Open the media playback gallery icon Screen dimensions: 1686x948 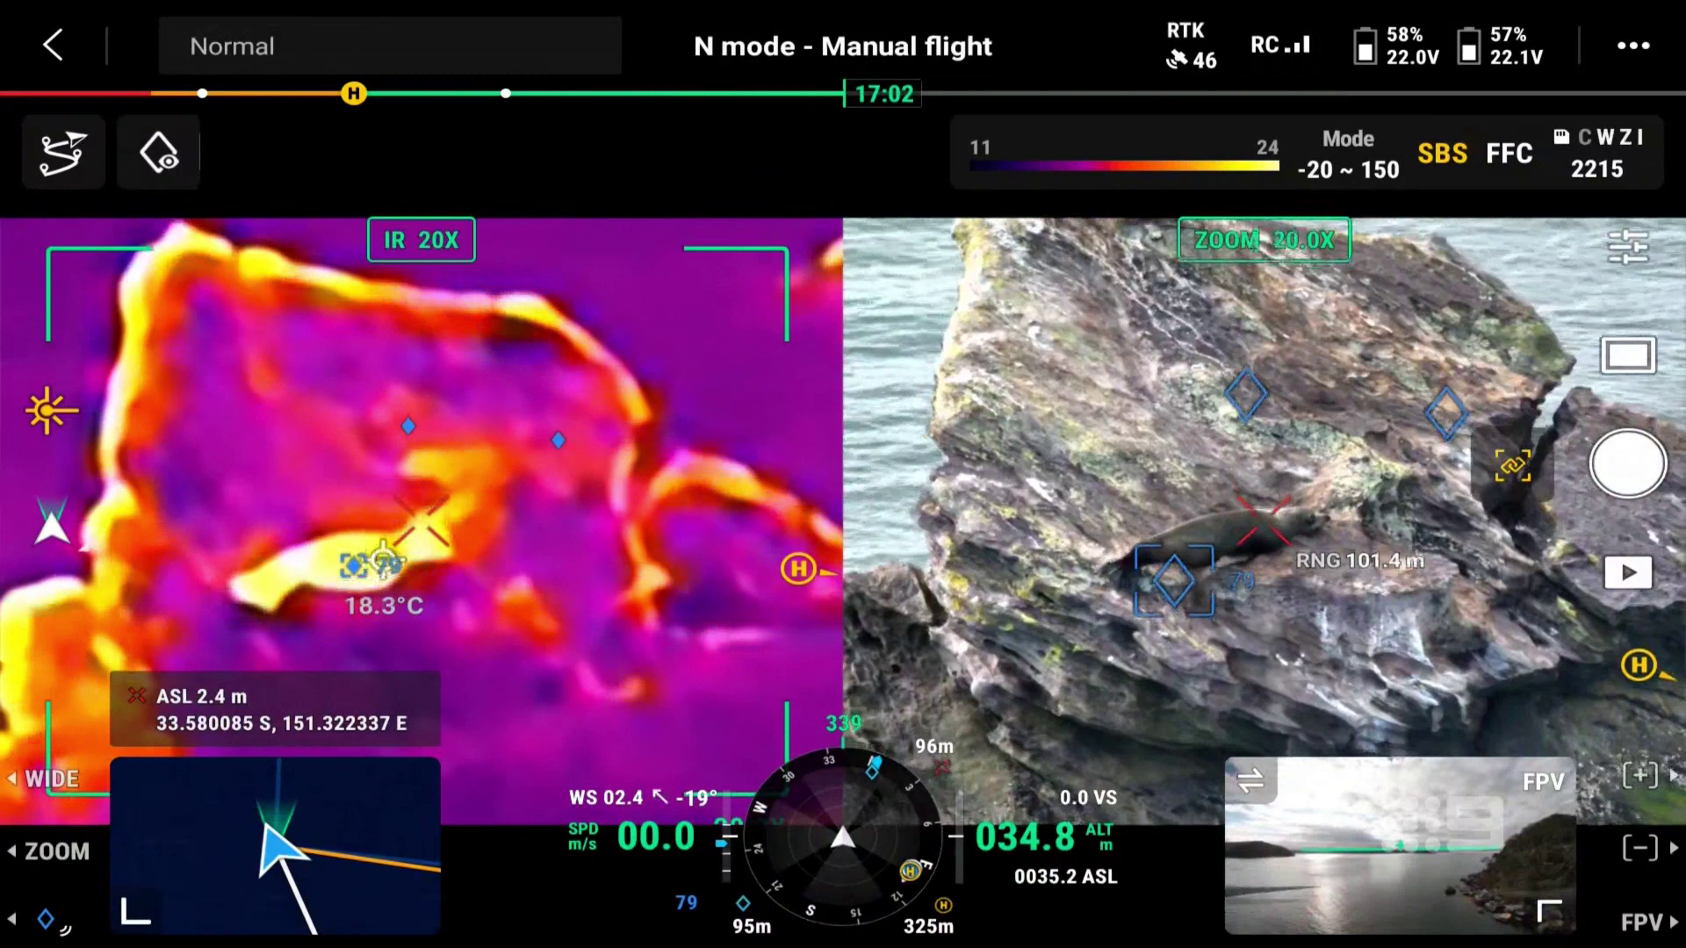point(1627,573)
